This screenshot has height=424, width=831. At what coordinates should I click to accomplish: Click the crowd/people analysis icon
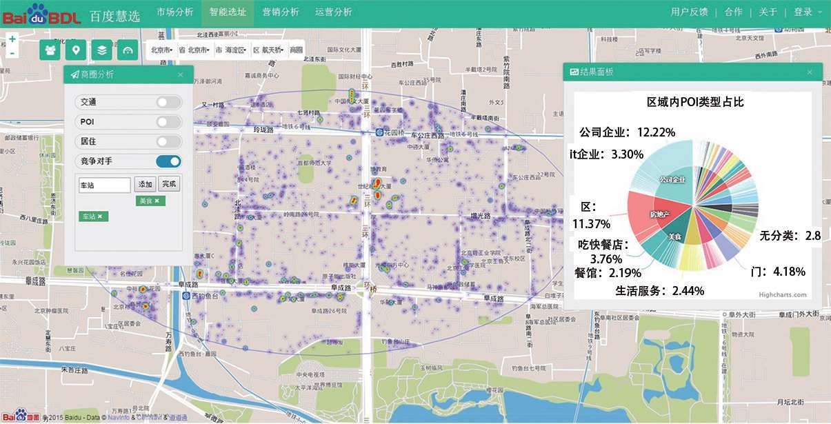point(50,50)
